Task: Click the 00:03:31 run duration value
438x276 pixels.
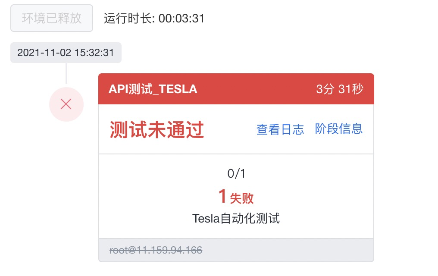Action: 181,19
